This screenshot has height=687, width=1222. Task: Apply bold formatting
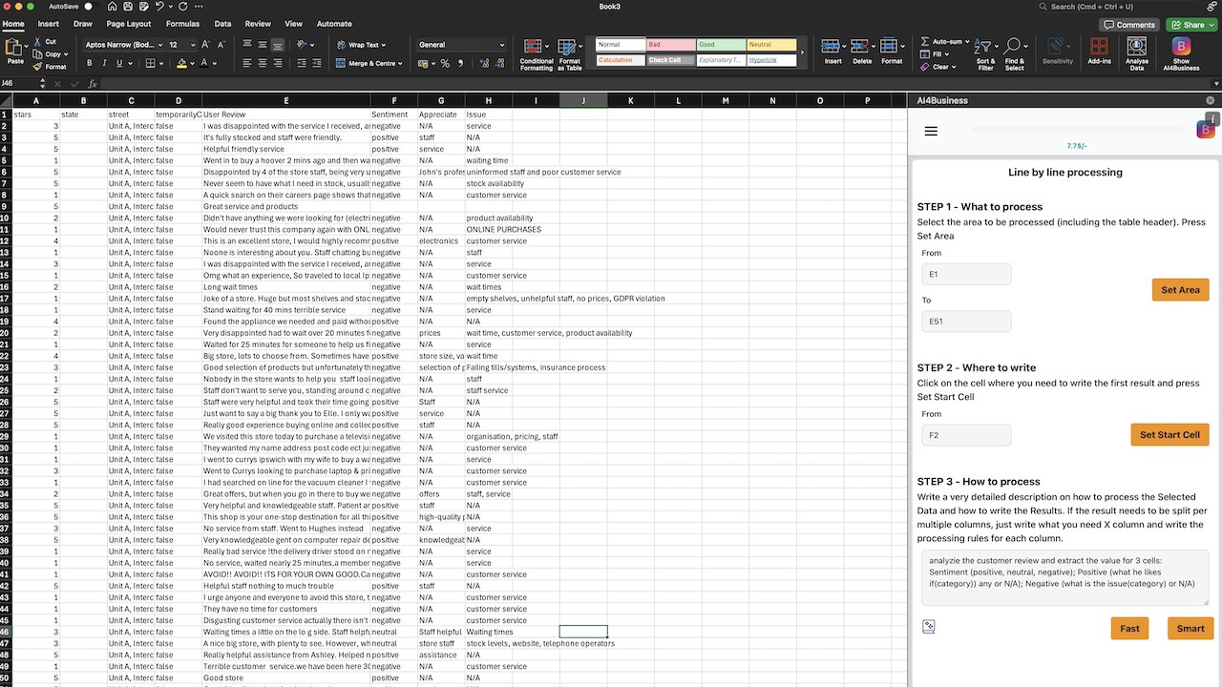click(90, 64)
